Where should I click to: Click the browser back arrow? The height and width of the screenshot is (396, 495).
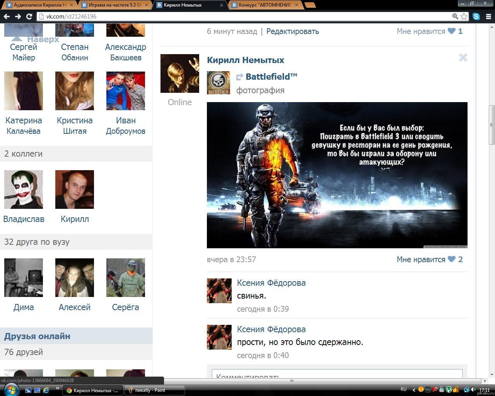click(7, 17)
